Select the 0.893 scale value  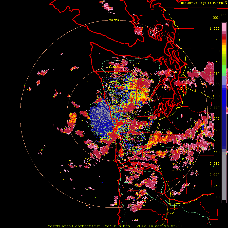coord(215,51)
